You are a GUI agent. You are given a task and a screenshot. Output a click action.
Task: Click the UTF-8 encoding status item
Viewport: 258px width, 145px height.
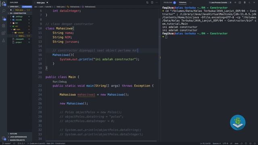(225, 143)
